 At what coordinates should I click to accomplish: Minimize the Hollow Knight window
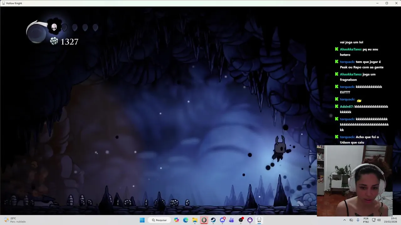377,3
